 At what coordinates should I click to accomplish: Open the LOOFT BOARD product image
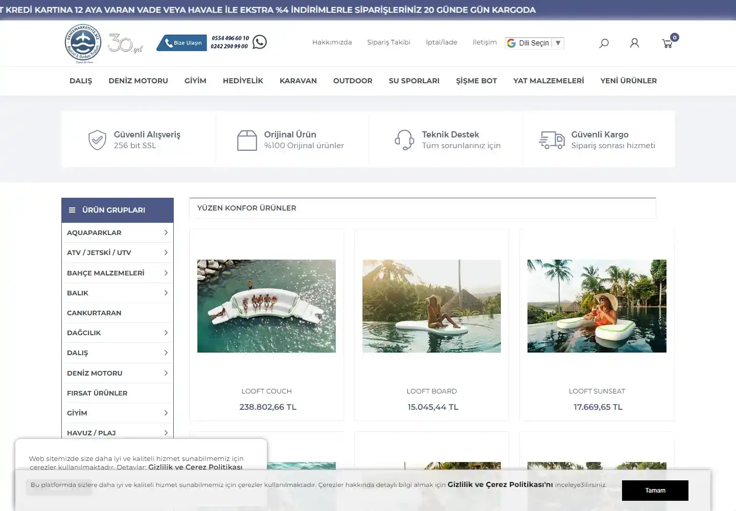point(431,306)
